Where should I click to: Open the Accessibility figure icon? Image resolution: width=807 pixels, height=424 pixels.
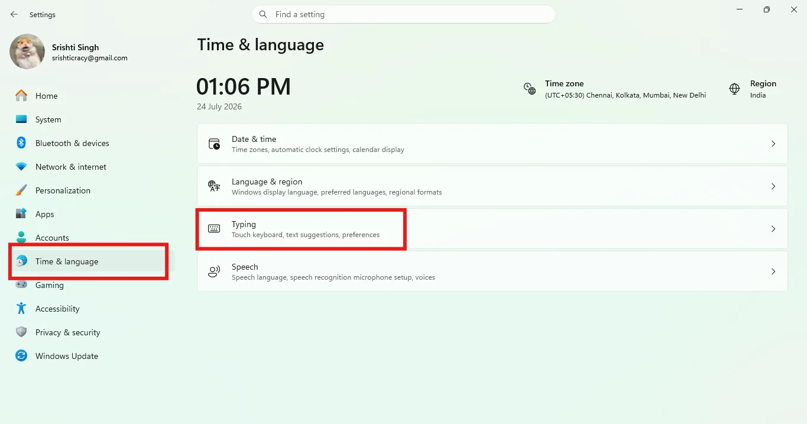tap(21, 308)
